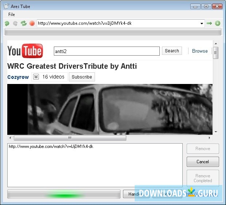Screen dimensions: 226x205
Task: Expand the 16 videos chevron dropdown
Action: (36, 77)
